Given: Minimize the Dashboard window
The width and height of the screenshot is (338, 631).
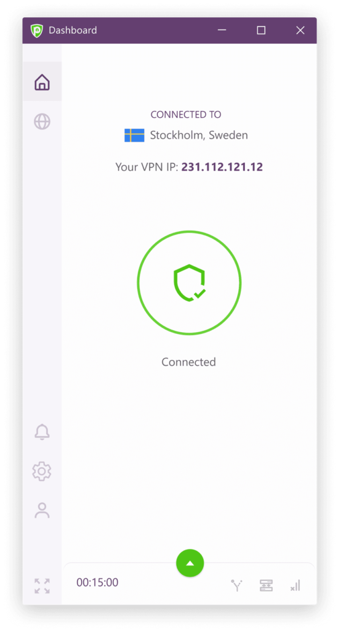Looking at the screenshot, I should (222, 30).
